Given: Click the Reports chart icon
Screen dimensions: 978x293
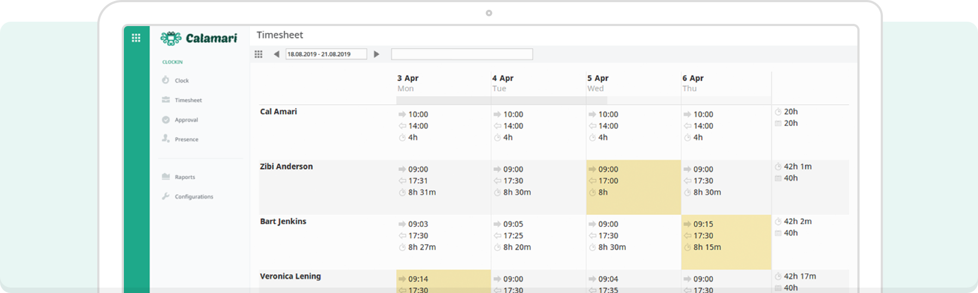Looking at the screenshot, I should 165,177.
